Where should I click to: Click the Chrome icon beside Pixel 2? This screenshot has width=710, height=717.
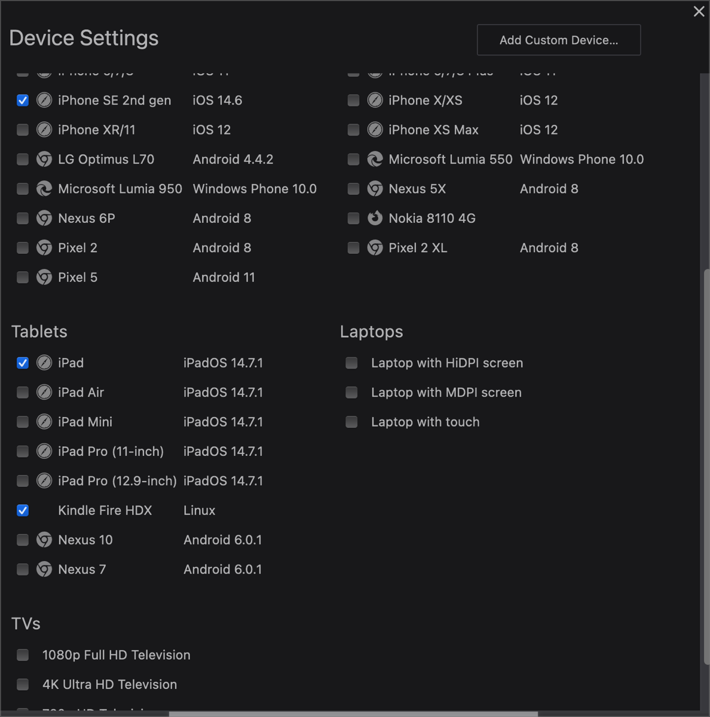click(x=44, y=247)
